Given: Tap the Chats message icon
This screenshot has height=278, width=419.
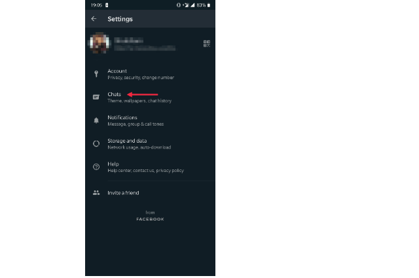Looking at the screenshot, I should point(96,97).
